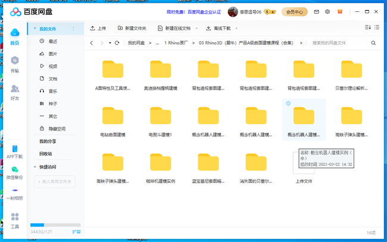Open the 传输 transfer list
Image resolution: width=387 pixels, height=242 pixels.
(15, 64)
